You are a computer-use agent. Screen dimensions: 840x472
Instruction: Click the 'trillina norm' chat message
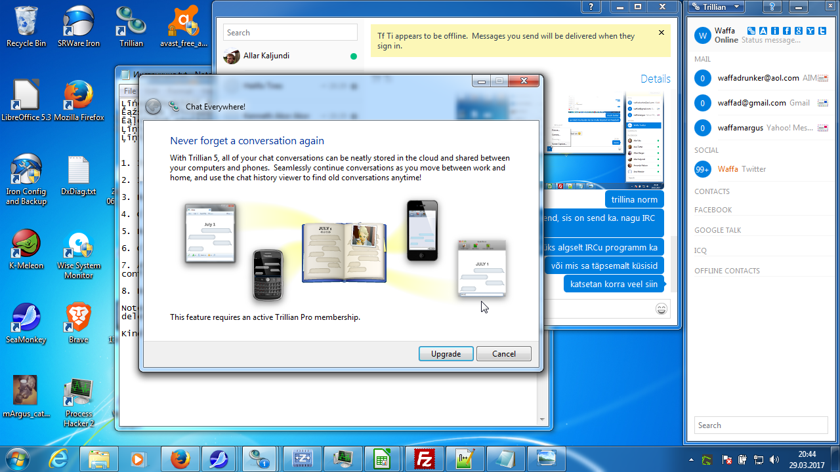(x=634, y=200)
